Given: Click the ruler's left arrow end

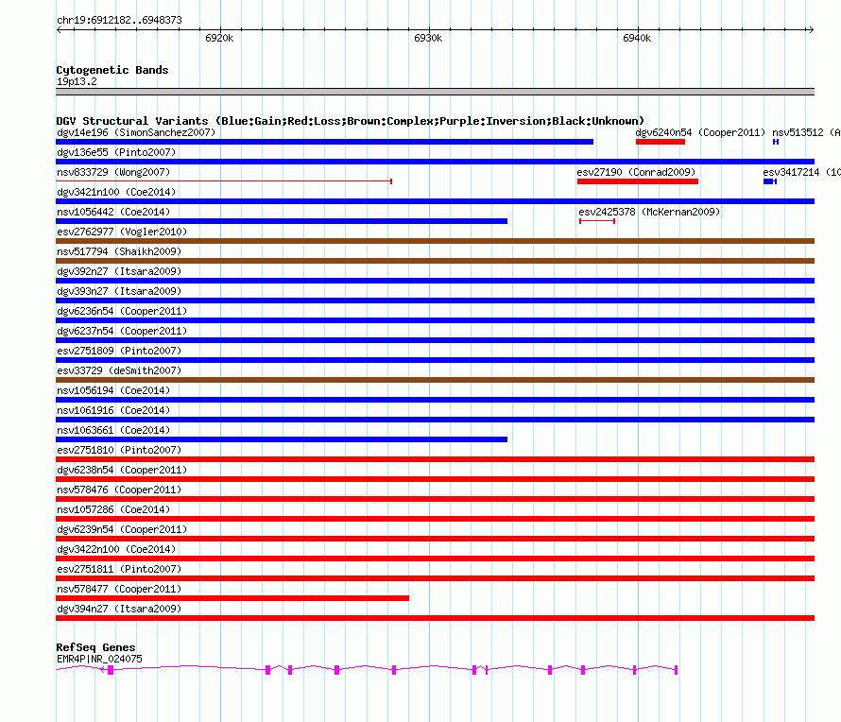Looking at the screenshot, I should pyautogui.click(x=59, y=30).
